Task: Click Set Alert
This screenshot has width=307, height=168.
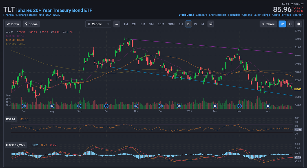Action: pyautogui.click(x=298, y=15)
